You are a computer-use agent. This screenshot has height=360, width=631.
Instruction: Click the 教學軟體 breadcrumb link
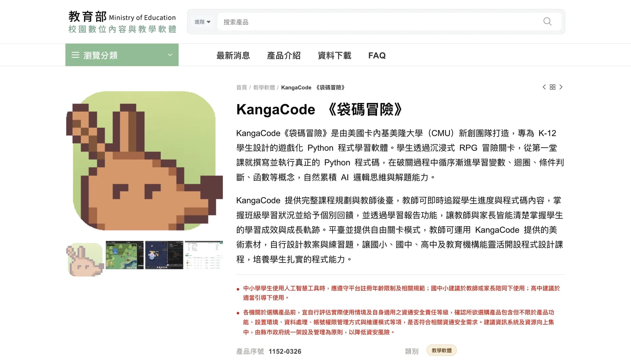pyautogui.click(x=264, y=88)
